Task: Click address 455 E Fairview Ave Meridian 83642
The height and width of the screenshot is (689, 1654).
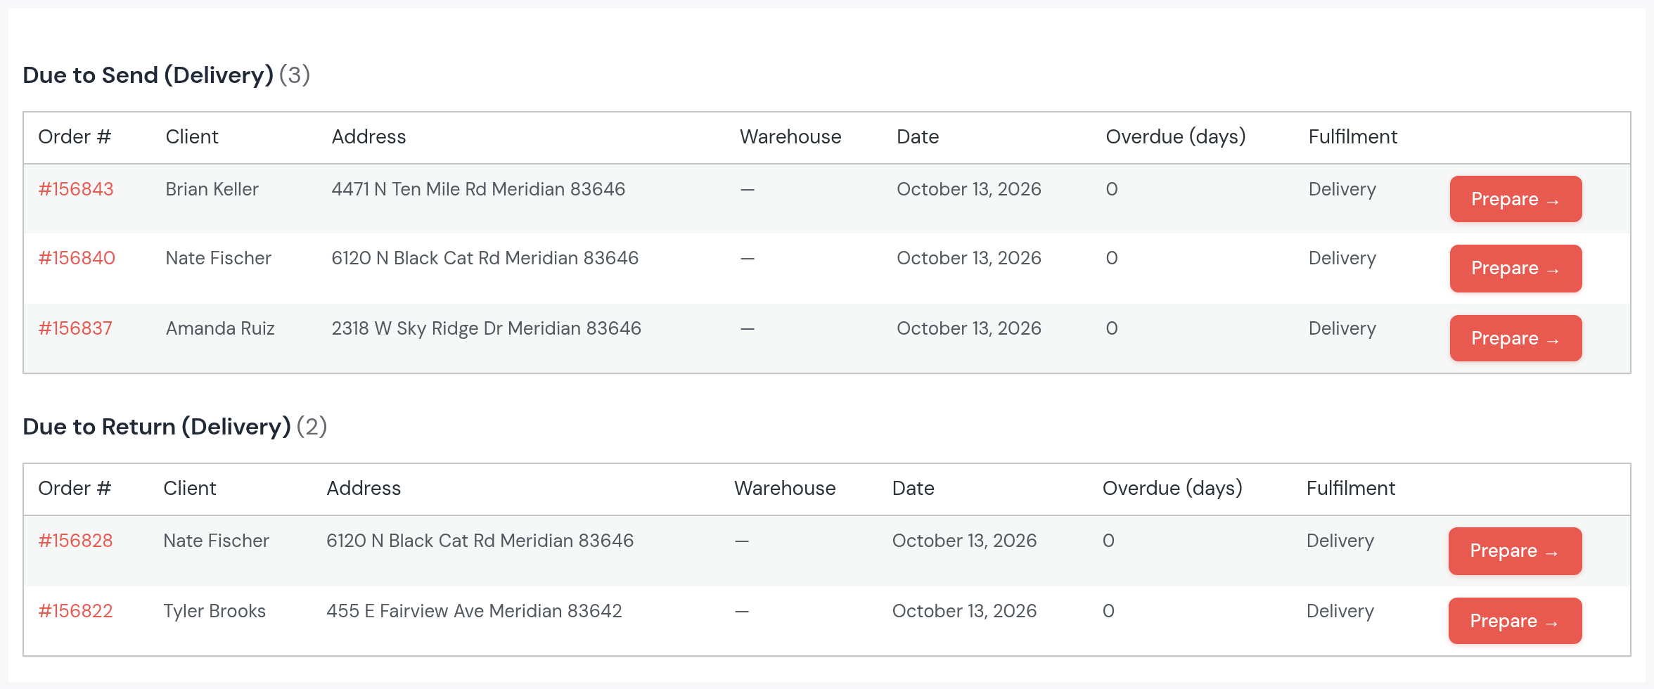Action: 474,611
